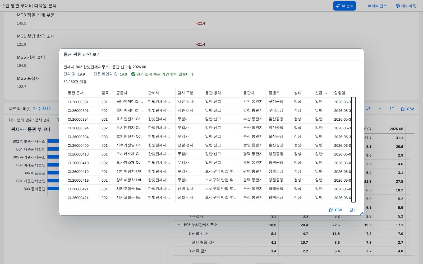
Task: Open the 레이아웃 gear settings
Action: [406, 6]
